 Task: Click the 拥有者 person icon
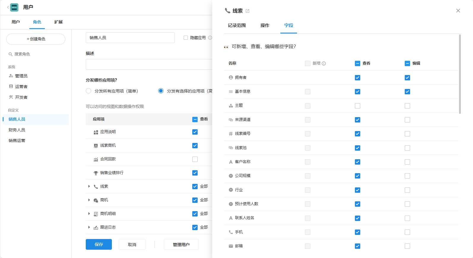pyautogui.click(x=231, y=77)
